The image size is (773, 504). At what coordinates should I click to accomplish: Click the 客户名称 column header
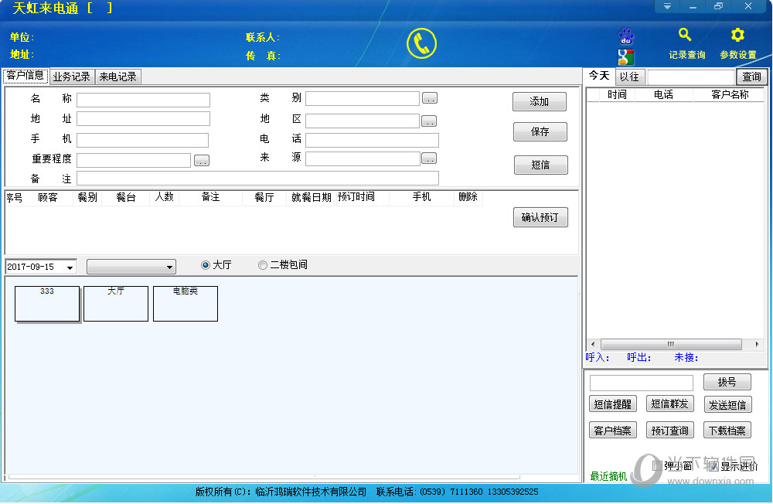coord(730,94)
